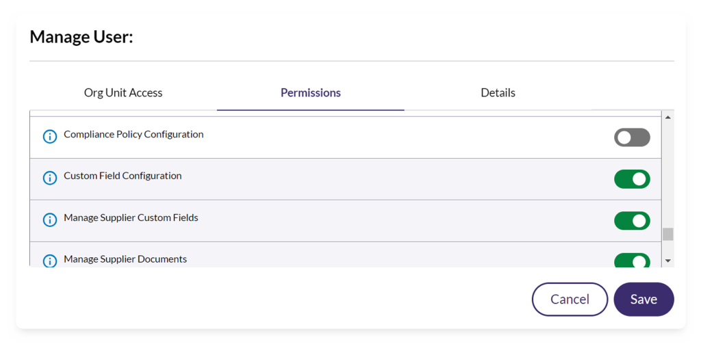The height and width of the screenshot is (344, 701).
Task: Disable the Custom Field Configuration toggle
Action: [x=632, y=179]
